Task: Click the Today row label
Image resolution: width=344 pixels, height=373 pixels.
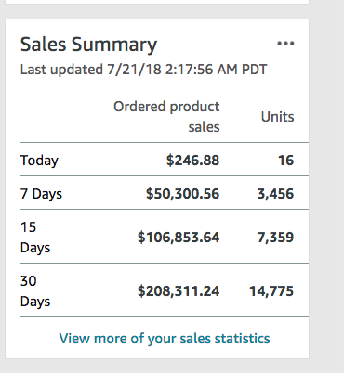Action: point(39,161)
